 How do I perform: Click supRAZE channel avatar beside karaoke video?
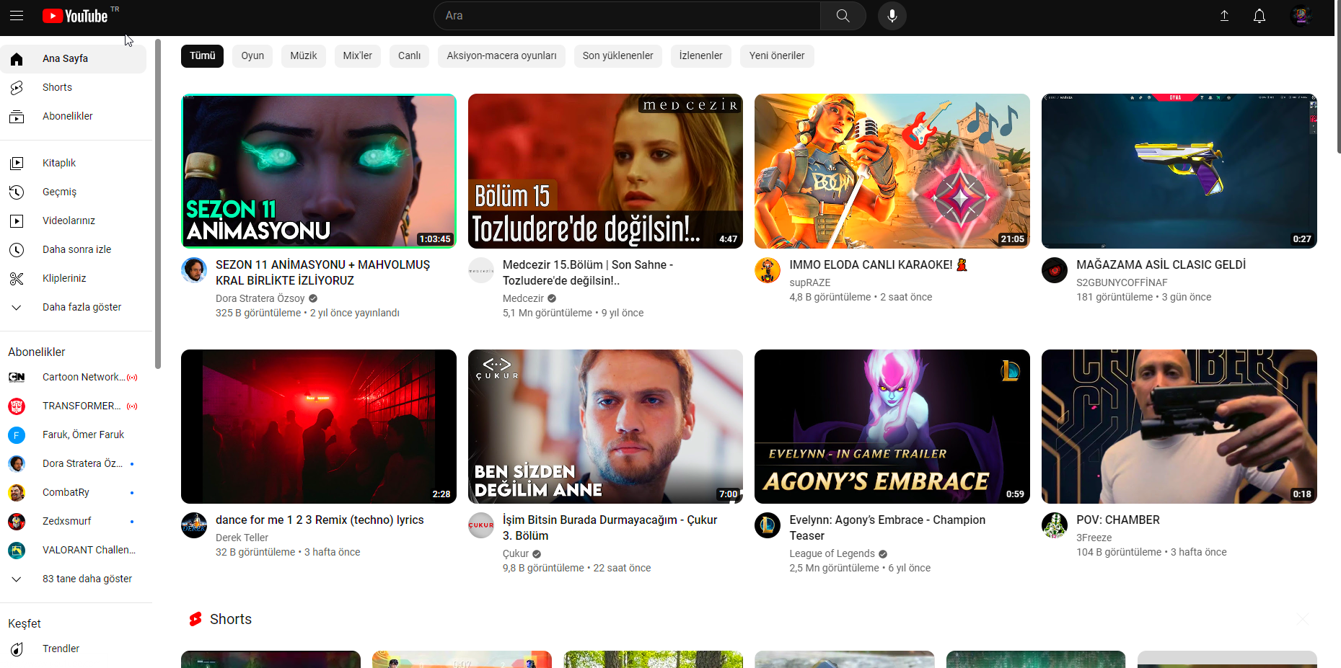[x=768, y=270]
